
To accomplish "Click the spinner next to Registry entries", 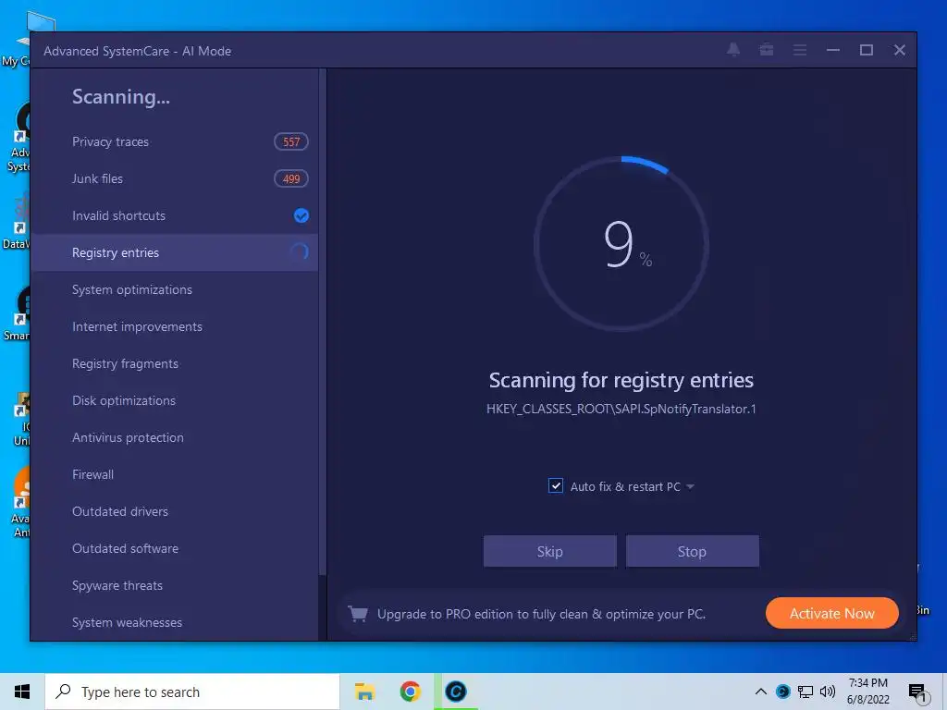I will click(x=300, y=251).
